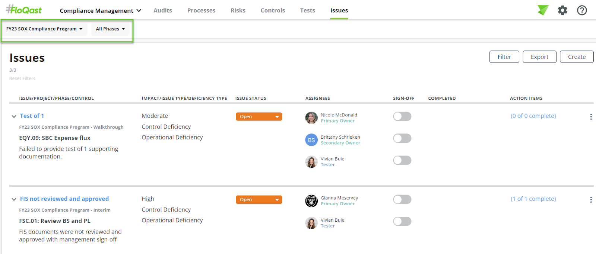Toggle sign-off for Gianna Meservey
596x254 pixels.
[402, 199]
